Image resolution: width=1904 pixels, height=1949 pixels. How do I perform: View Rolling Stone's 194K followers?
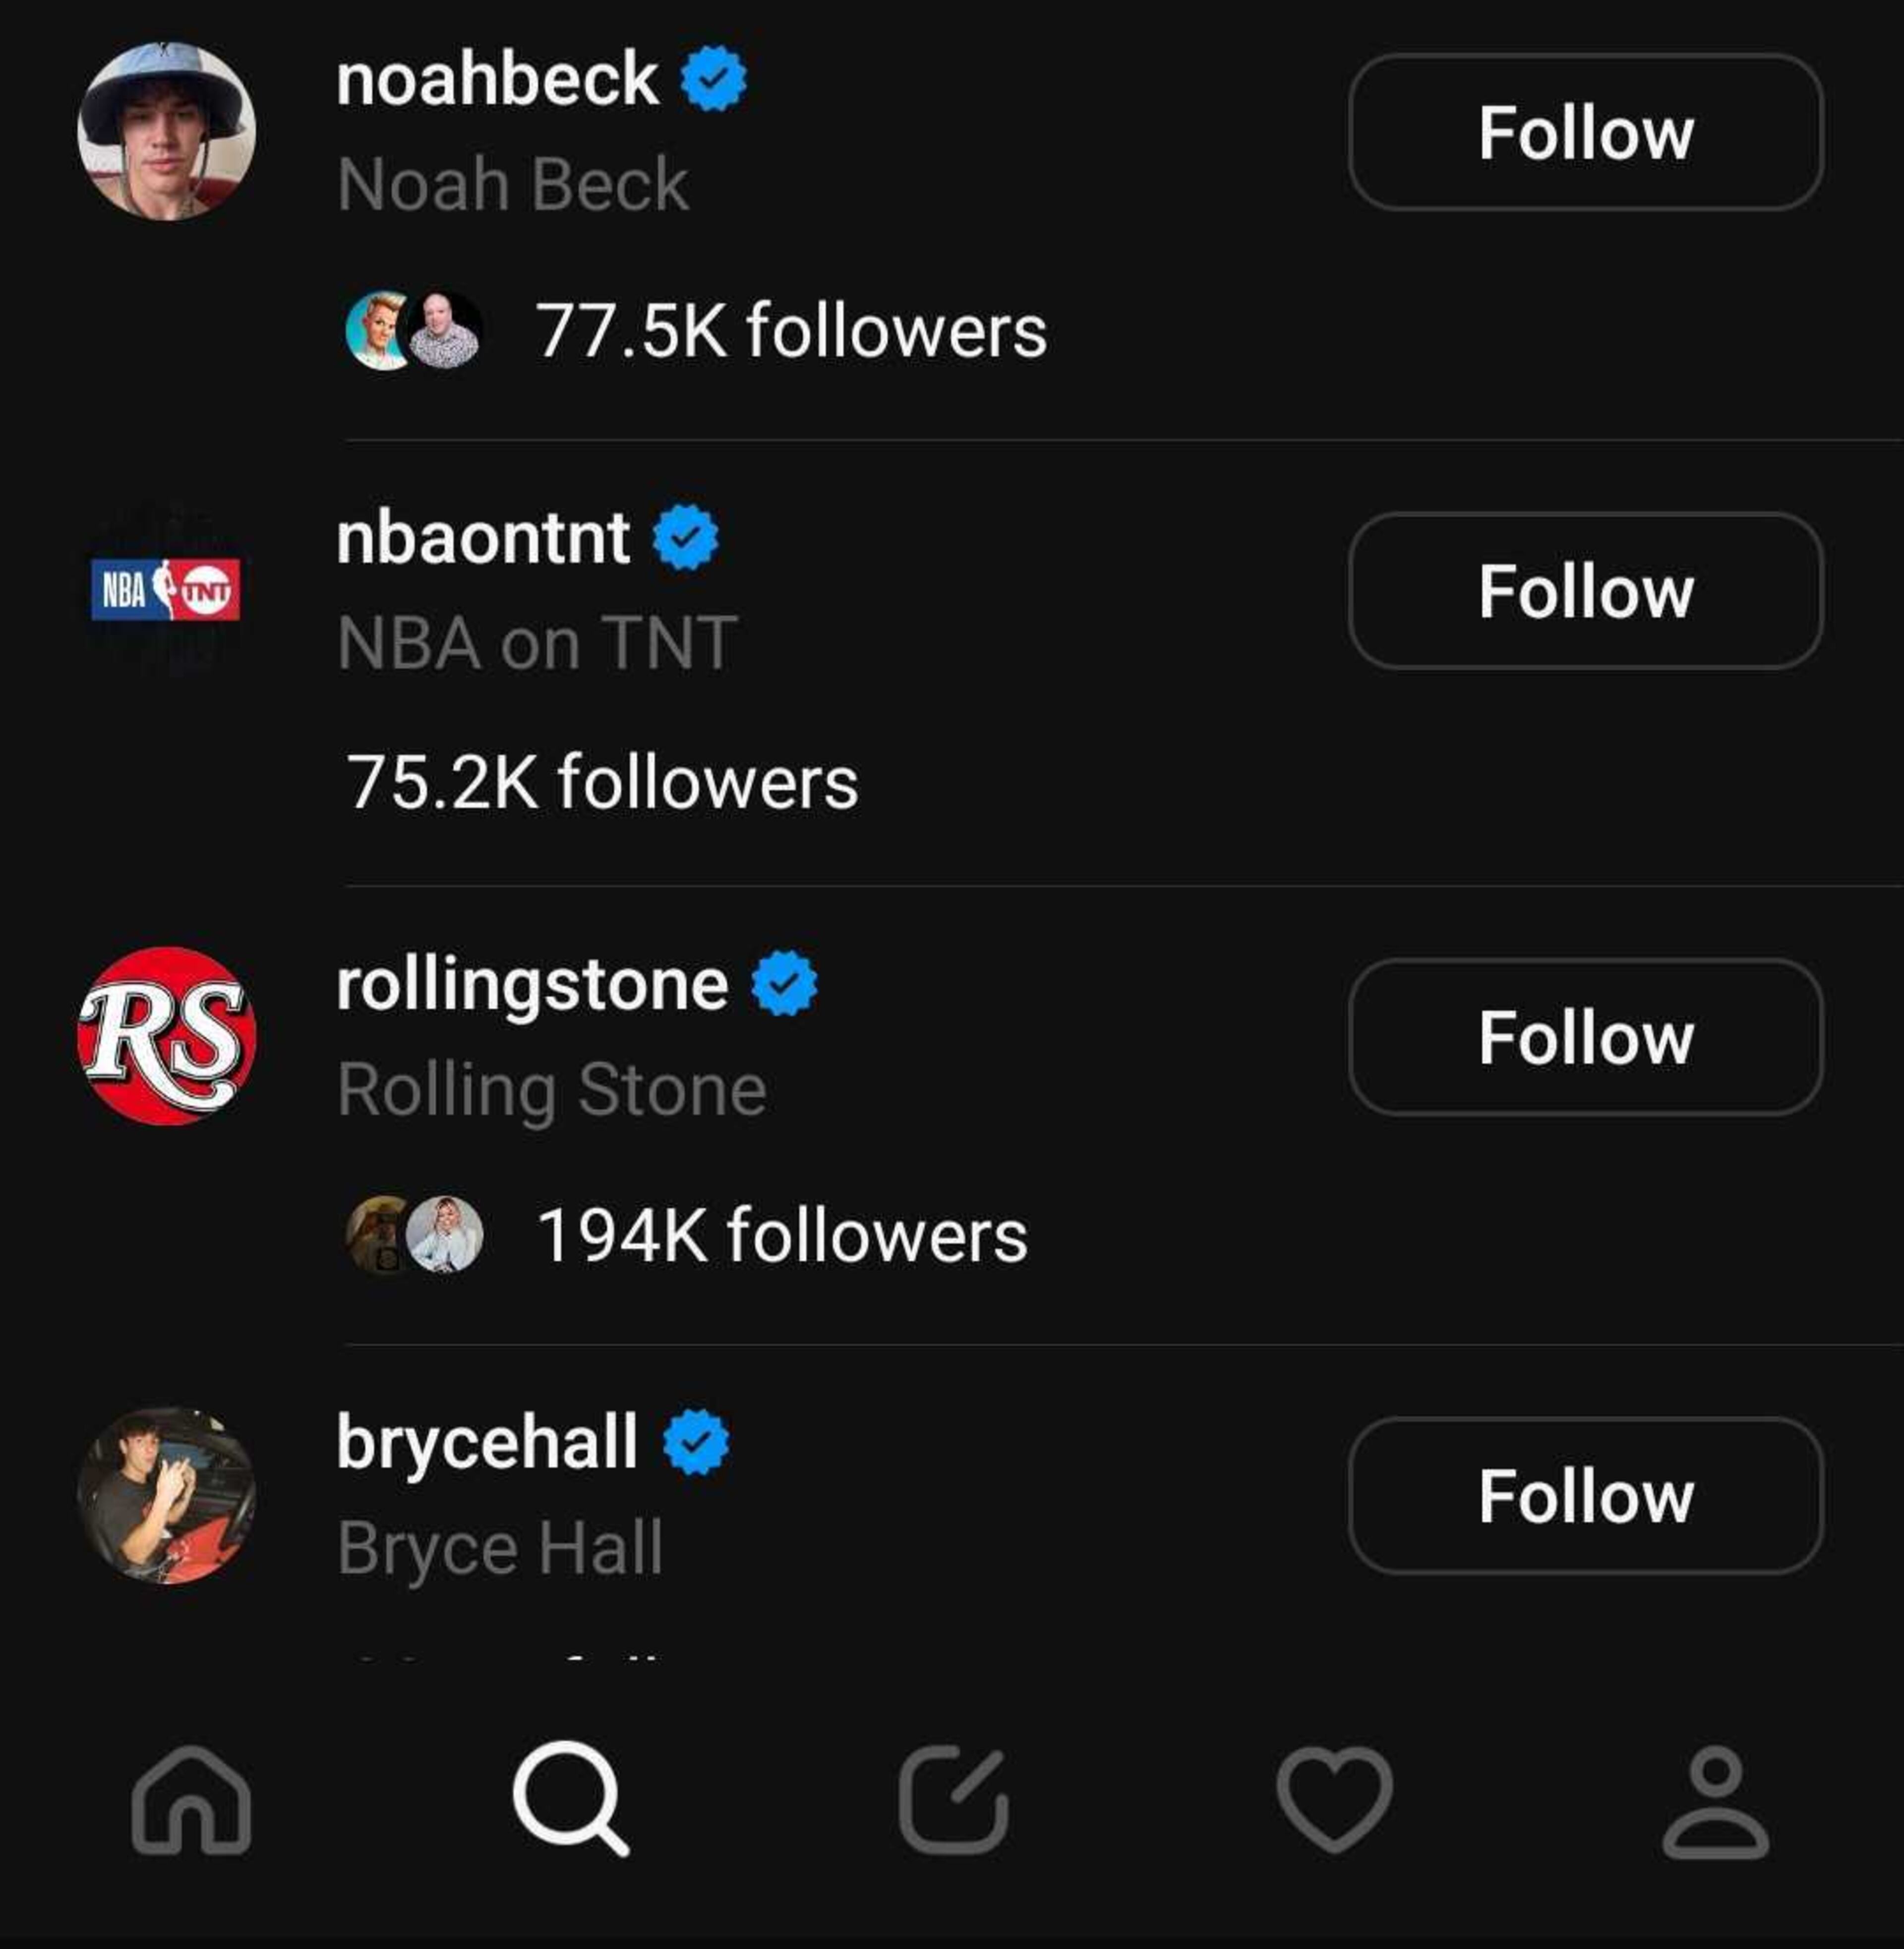[x=781, y=1236]
